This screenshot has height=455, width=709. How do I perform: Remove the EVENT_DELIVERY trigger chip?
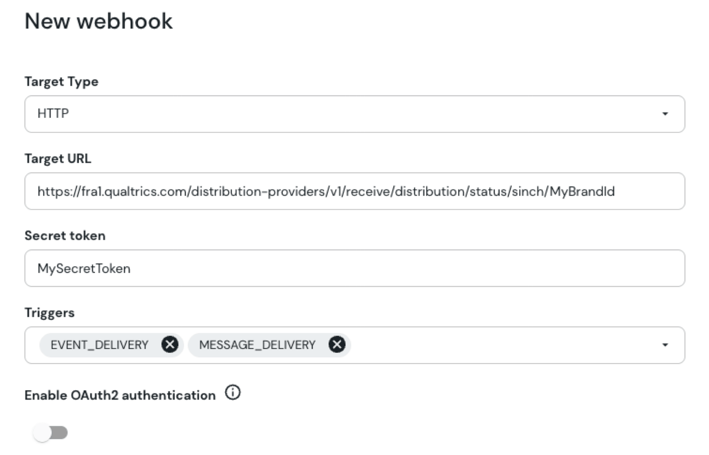click(170, 344)
